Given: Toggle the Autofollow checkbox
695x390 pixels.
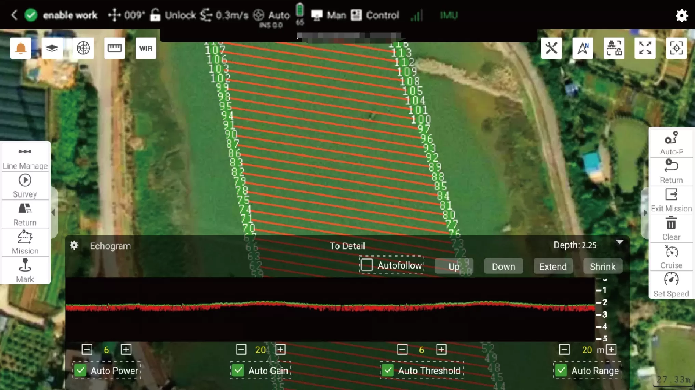Looking at the screenshot, I should pyautogui.click(x=367, y=265).
